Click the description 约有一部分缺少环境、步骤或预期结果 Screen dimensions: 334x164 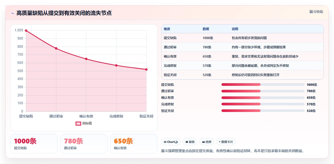click(259, 47)
